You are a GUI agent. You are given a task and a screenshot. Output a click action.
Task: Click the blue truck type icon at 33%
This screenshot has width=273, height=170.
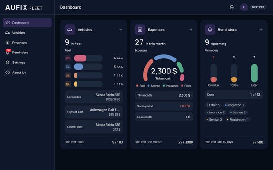point(68,67)
